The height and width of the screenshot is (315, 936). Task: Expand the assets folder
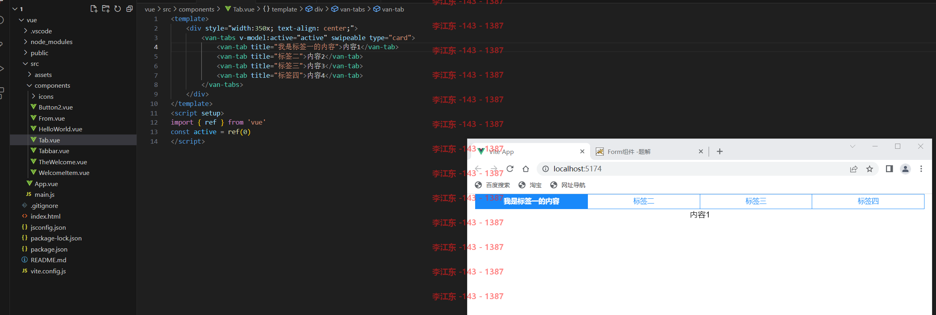pyautogui.click(x=29, y=75)
